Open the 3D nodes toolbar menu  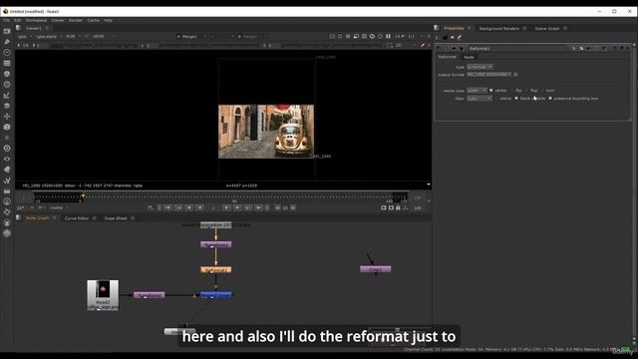point(7,127)
